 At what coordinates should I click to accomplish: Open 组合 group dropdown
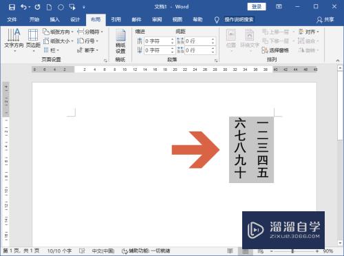click(x=309, y=41)
